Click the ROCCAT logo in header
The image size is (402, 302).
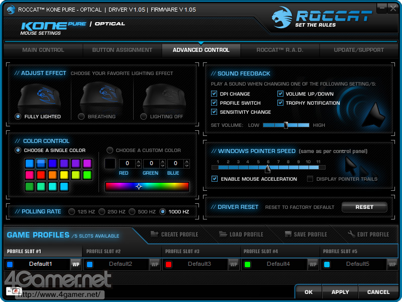click(322, 17)
